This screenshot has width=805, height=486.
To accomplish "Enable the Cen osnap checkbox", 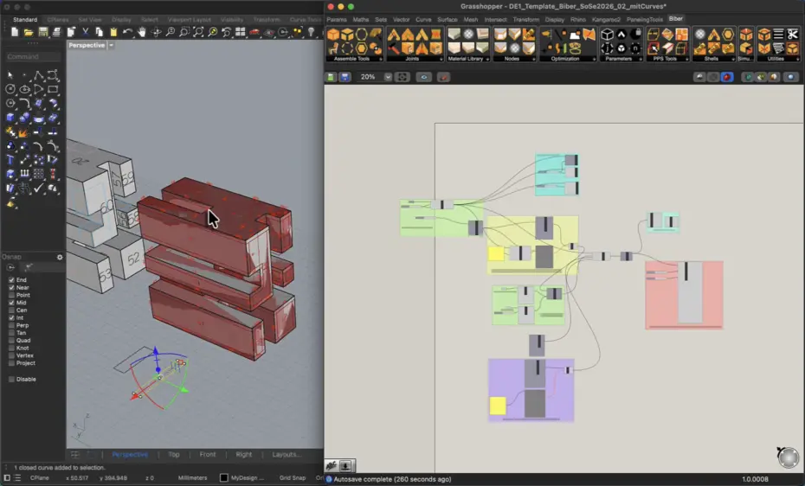I will click(x=11, y=310).
